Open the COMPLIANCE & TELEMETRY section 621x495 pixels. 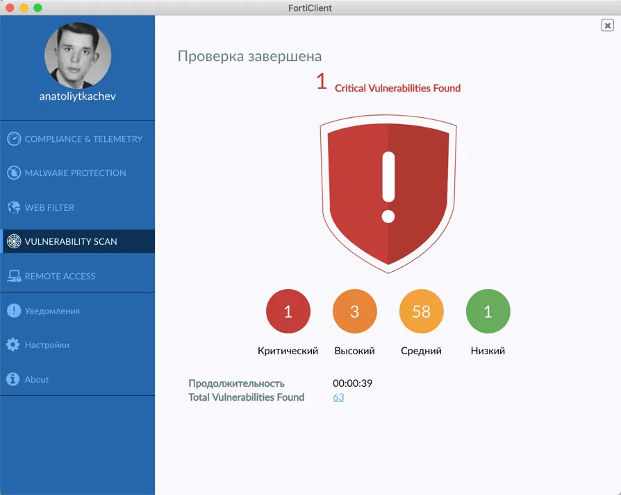[x=77, y=139]
